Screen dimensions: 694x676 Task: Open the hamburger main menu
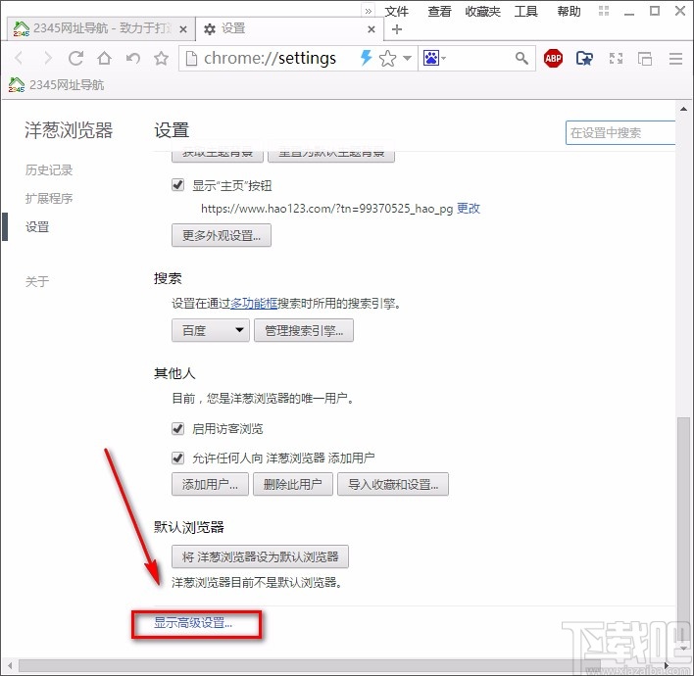click(x=675, y=58)
